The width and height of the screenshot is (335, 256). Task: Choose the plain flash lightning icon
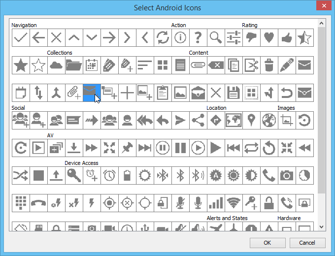92,203
